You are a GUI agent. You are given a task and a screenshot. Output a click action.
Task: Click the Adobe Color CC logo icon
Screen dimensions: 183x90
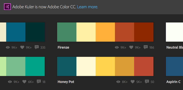7,7
